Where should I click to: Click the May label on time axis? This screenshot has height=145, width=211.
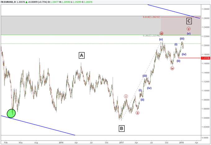(x=21, y=143)
